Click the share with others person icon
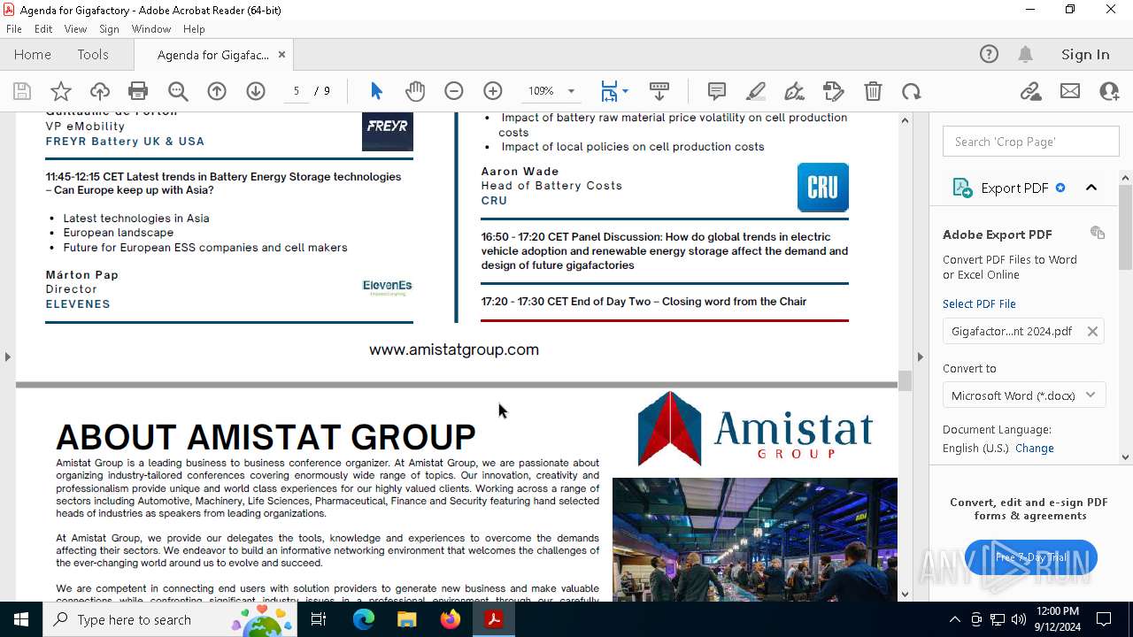The image size is (1133, 637). pyautogui.click(x=1109, y=91)
